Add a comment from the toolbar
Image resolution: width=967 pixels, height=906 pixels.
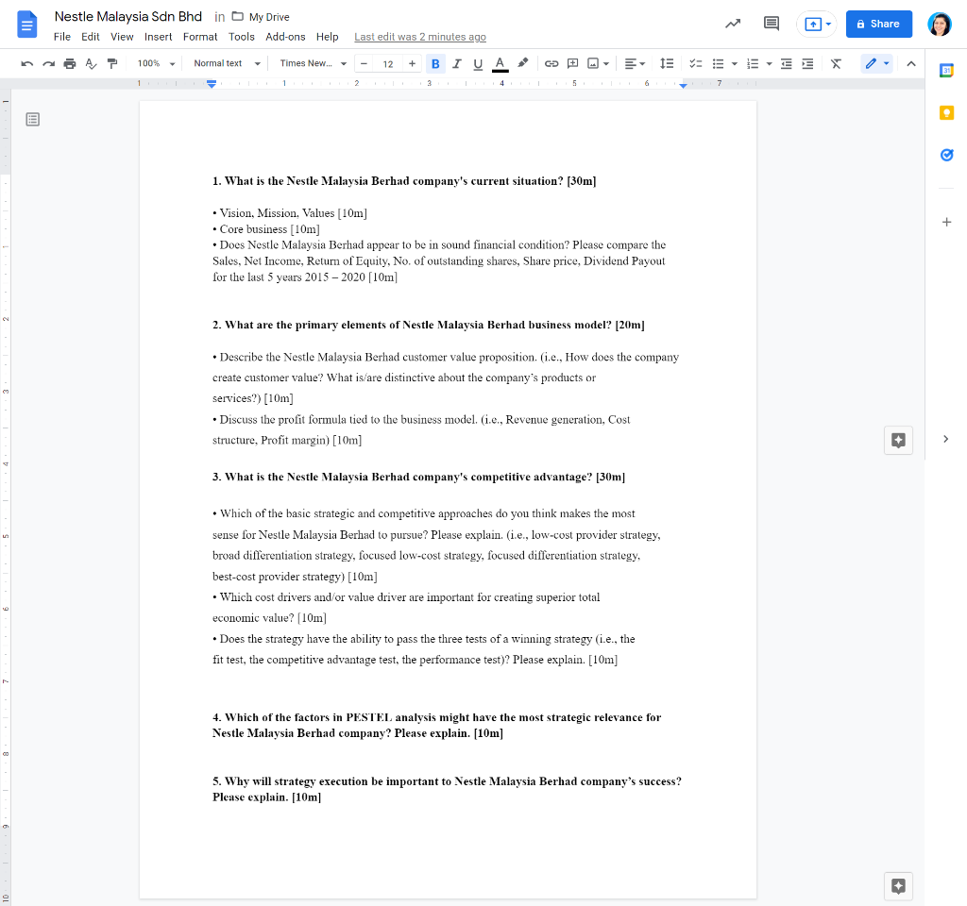[573, 63]
